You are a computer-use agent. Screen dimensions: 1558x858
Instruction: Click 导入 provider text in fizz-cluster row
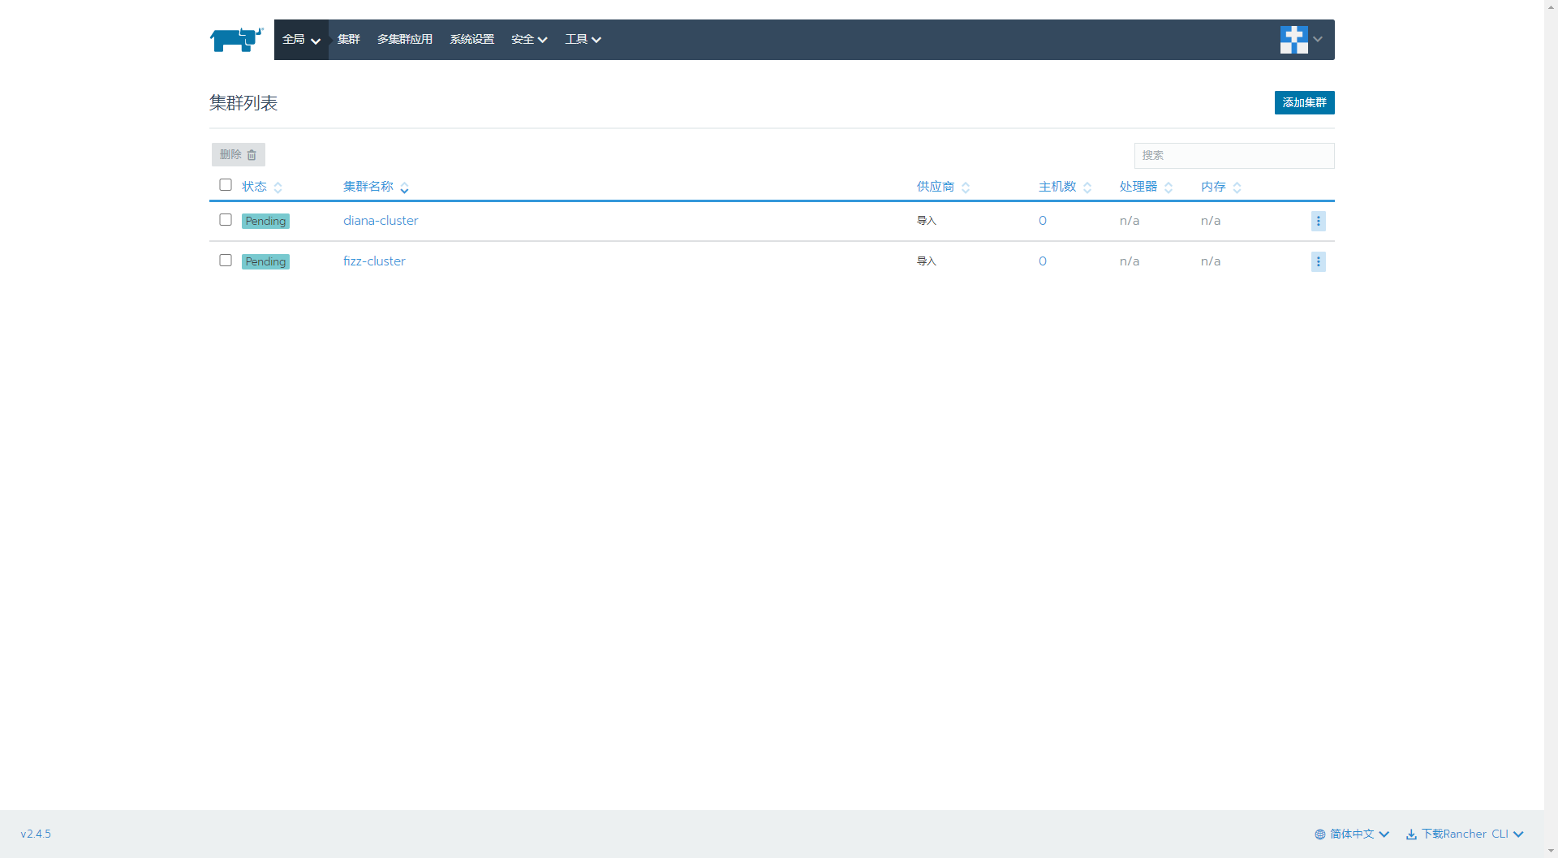[x=927, y=261]
